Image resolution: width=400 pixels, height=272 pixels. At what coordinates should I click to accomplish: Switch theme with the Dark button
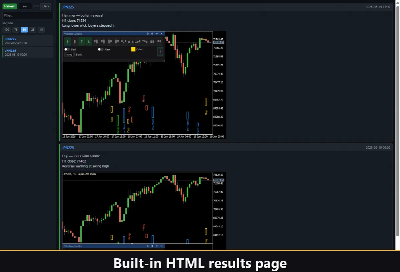(x=46, y=6)
